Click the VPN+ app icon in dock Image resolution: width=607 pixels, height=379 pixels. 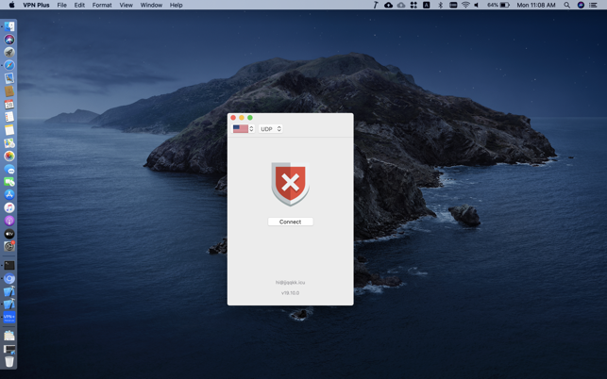click(9, 317)
